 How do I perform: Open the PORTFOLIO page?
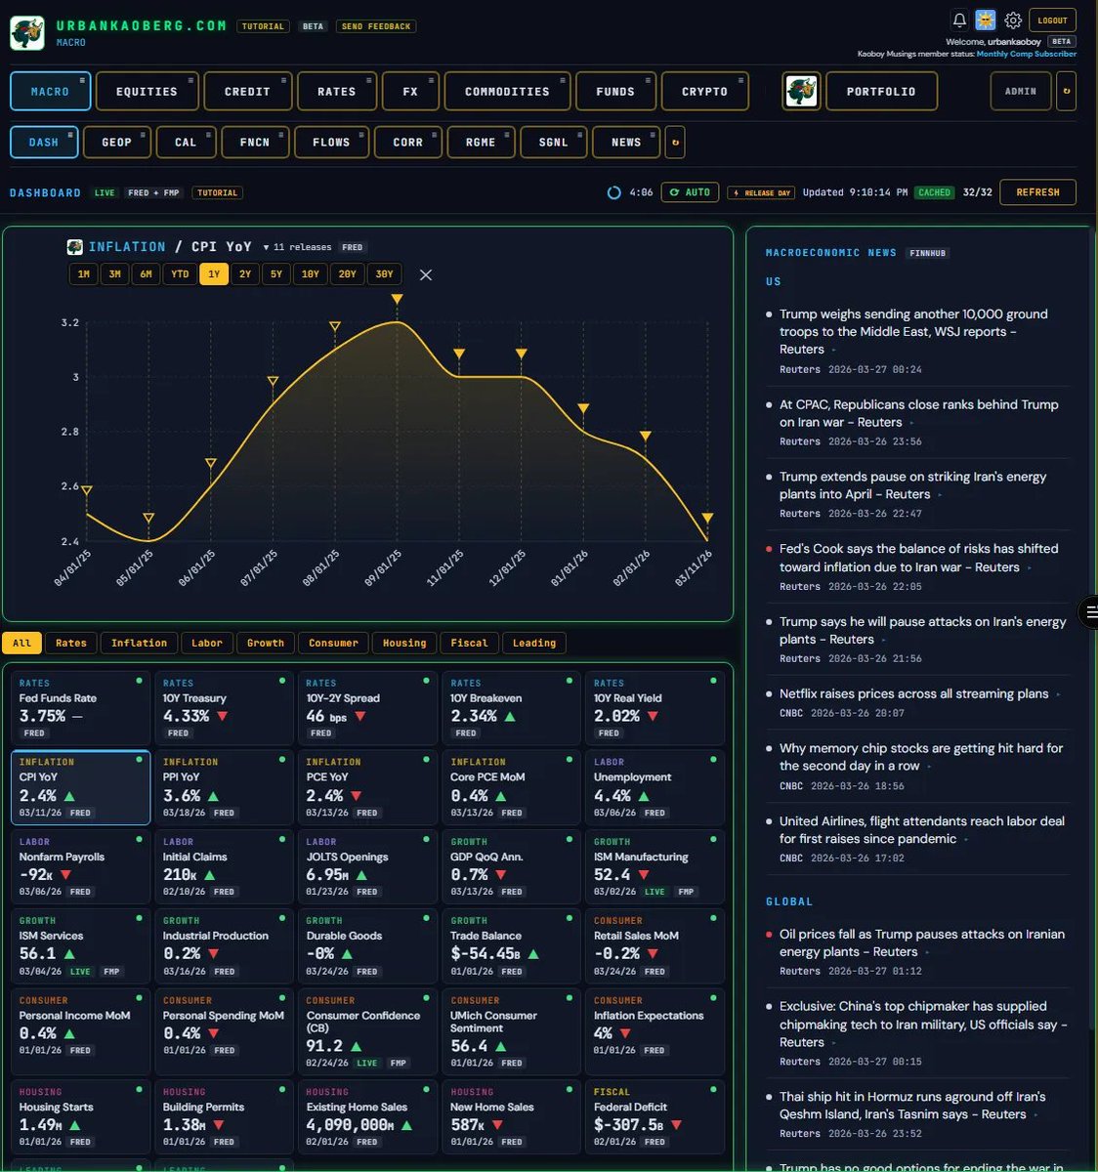click(881, 91)
